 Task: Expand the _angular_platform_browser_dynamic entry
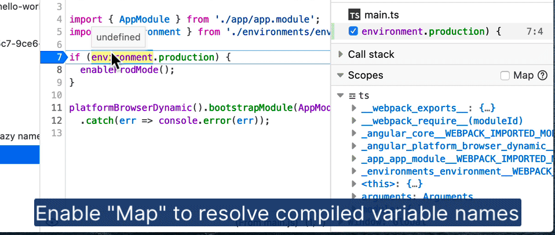tap(354, 146)
